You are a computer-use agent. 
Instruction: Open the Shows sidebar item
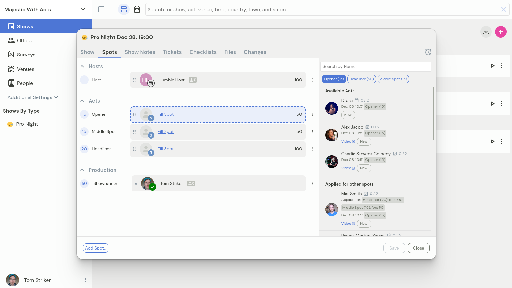(46, 26)
